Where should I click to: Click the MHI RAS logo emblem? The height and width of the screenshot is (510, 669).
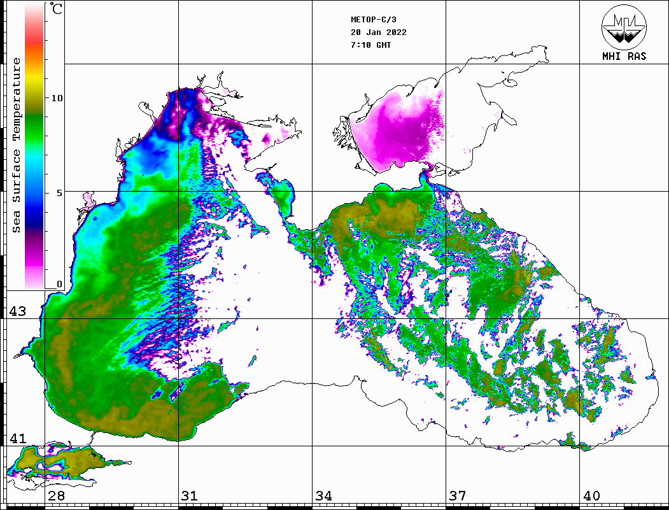(624, 27)
